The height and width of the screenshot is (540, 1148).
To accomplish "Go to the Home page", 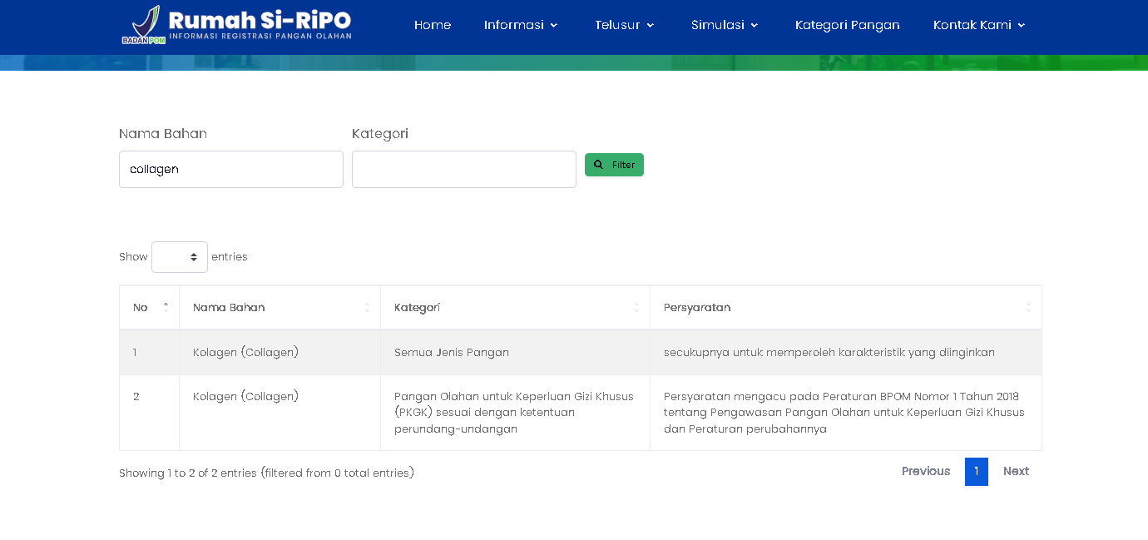I will click(433, 25).
